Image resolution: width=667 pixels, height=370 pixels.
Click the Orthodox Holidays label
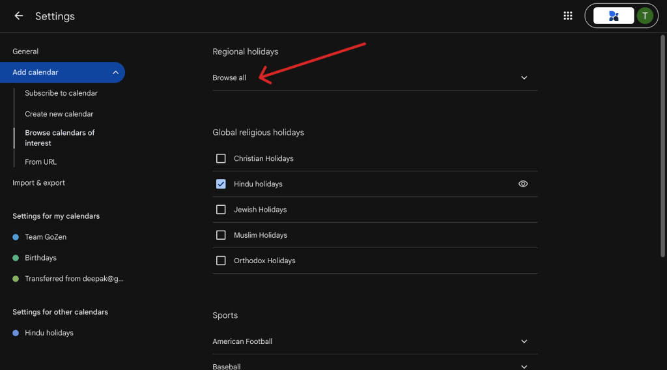264,261
